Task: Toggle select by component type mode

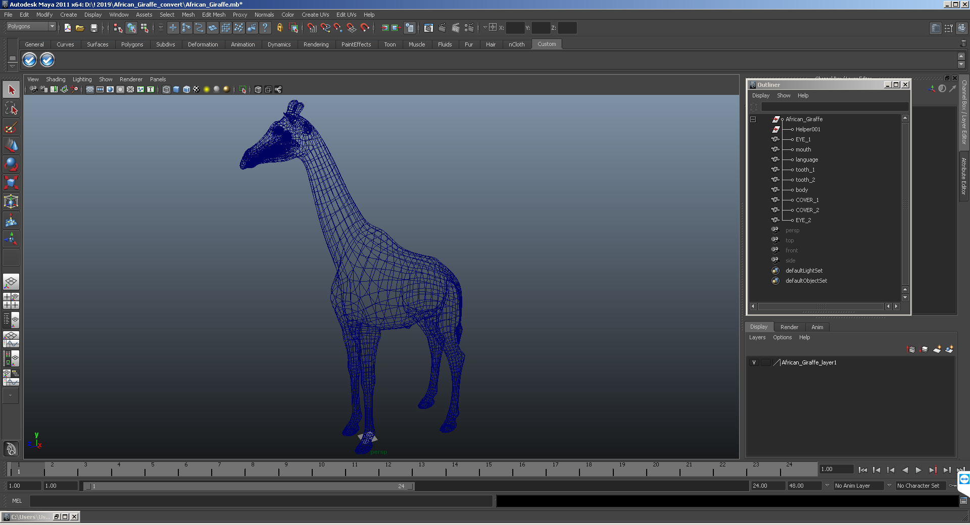Action: point(144,28)
